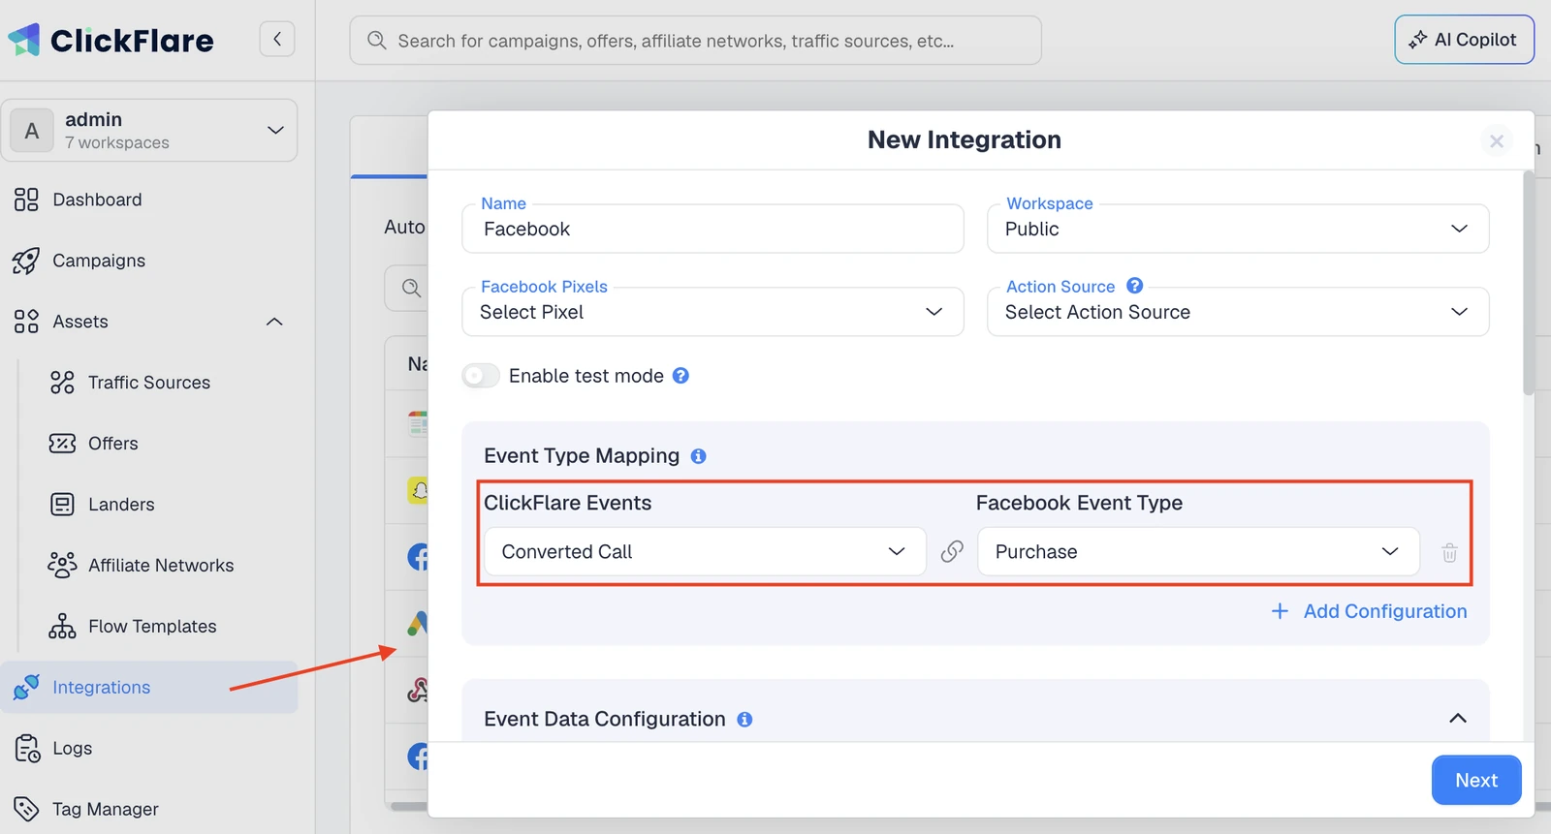Open the admin workspace switcher dropdown
Screen dimensions: 1551x834
pos(149,130)
